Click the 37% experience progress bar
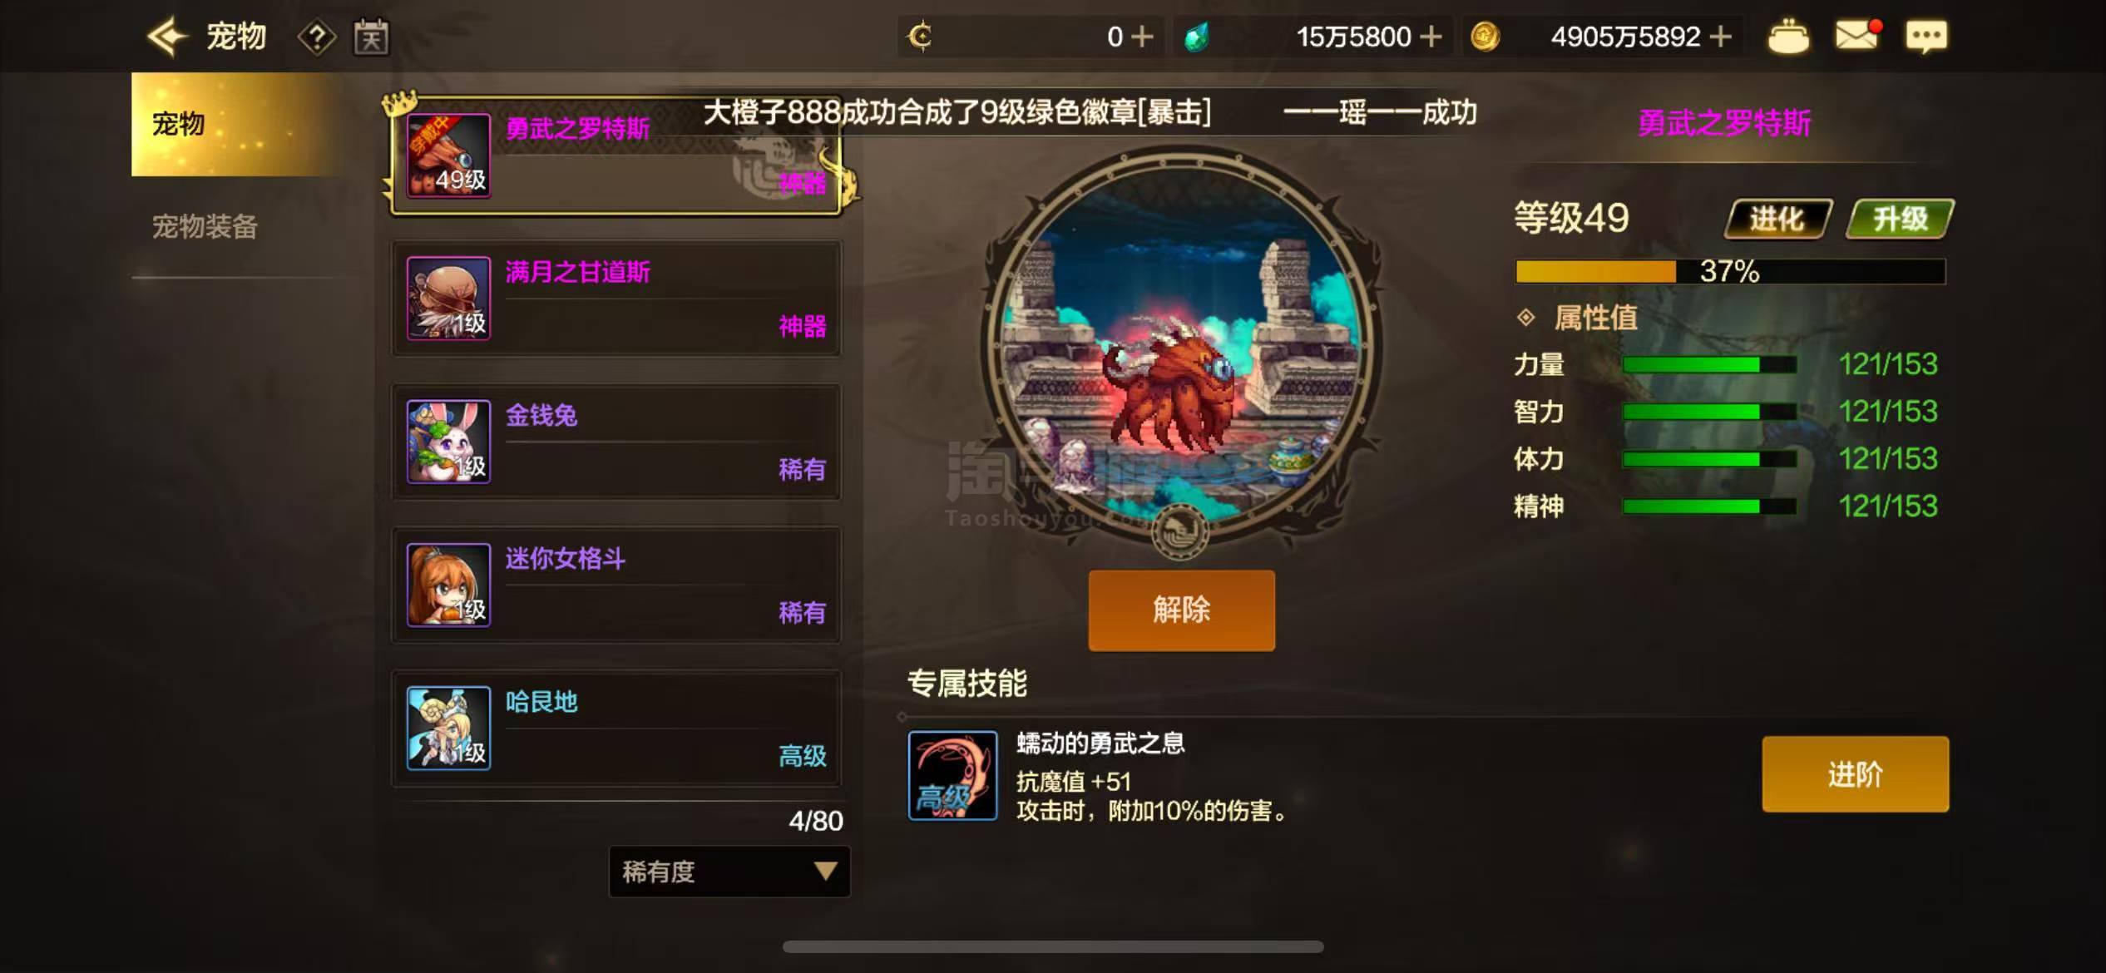Viewport: 2106px width, 973px height. [x=1730, y=271]
